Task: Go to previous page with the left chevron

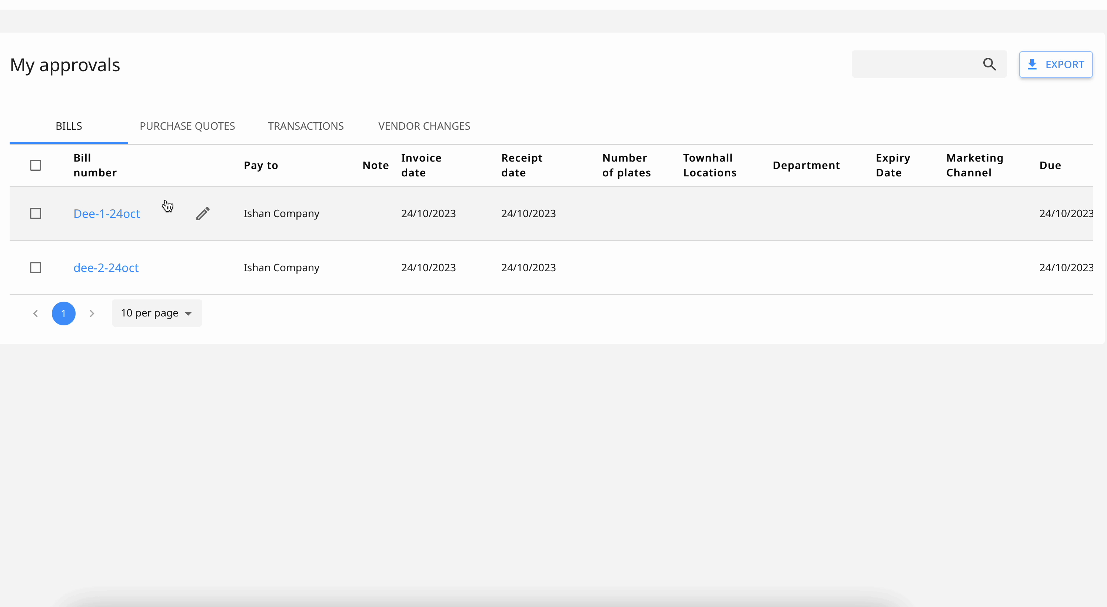Action: pyautogui.click(x=36, y=314)
